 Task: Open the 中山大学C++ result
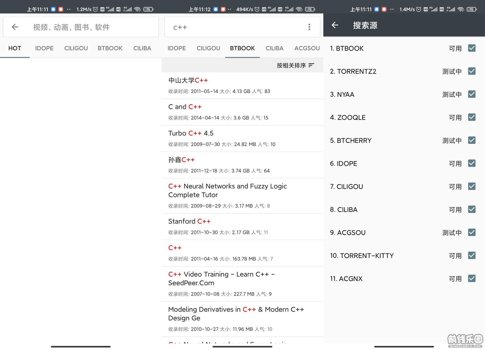tap(242, 85)
